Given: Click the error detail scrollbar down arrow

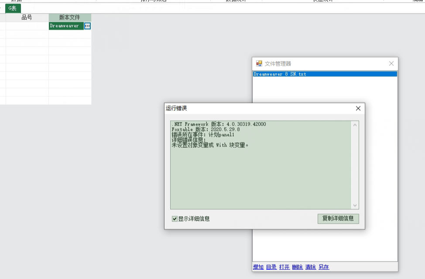Looking at the screenshot, I should [355, 205].
